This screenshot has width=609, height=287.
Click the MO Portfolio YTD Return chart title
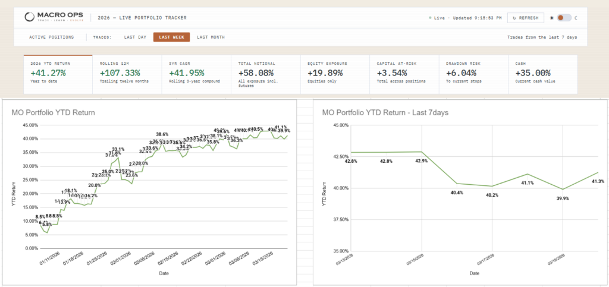point(53,112)
